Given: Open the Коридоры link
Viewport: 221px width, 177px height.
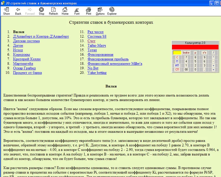Looking at the screenshot, I should point(22,55).
